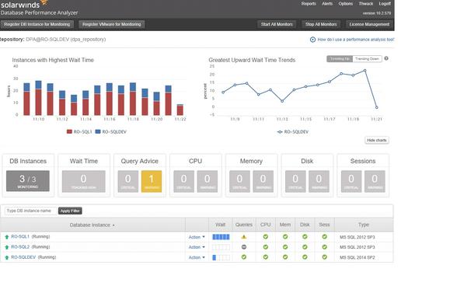This screenshot has width=450, height=300.
Task: Click the yellow Query Advice warning tile
Action: coord(152,181)
